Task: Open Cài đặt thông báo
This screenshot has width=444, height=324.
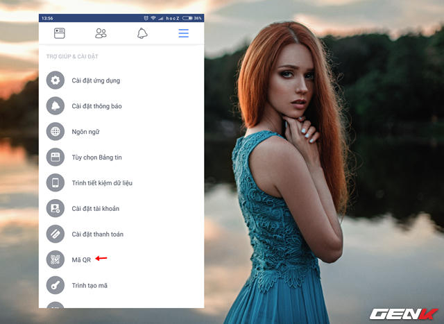Action: 96,106
